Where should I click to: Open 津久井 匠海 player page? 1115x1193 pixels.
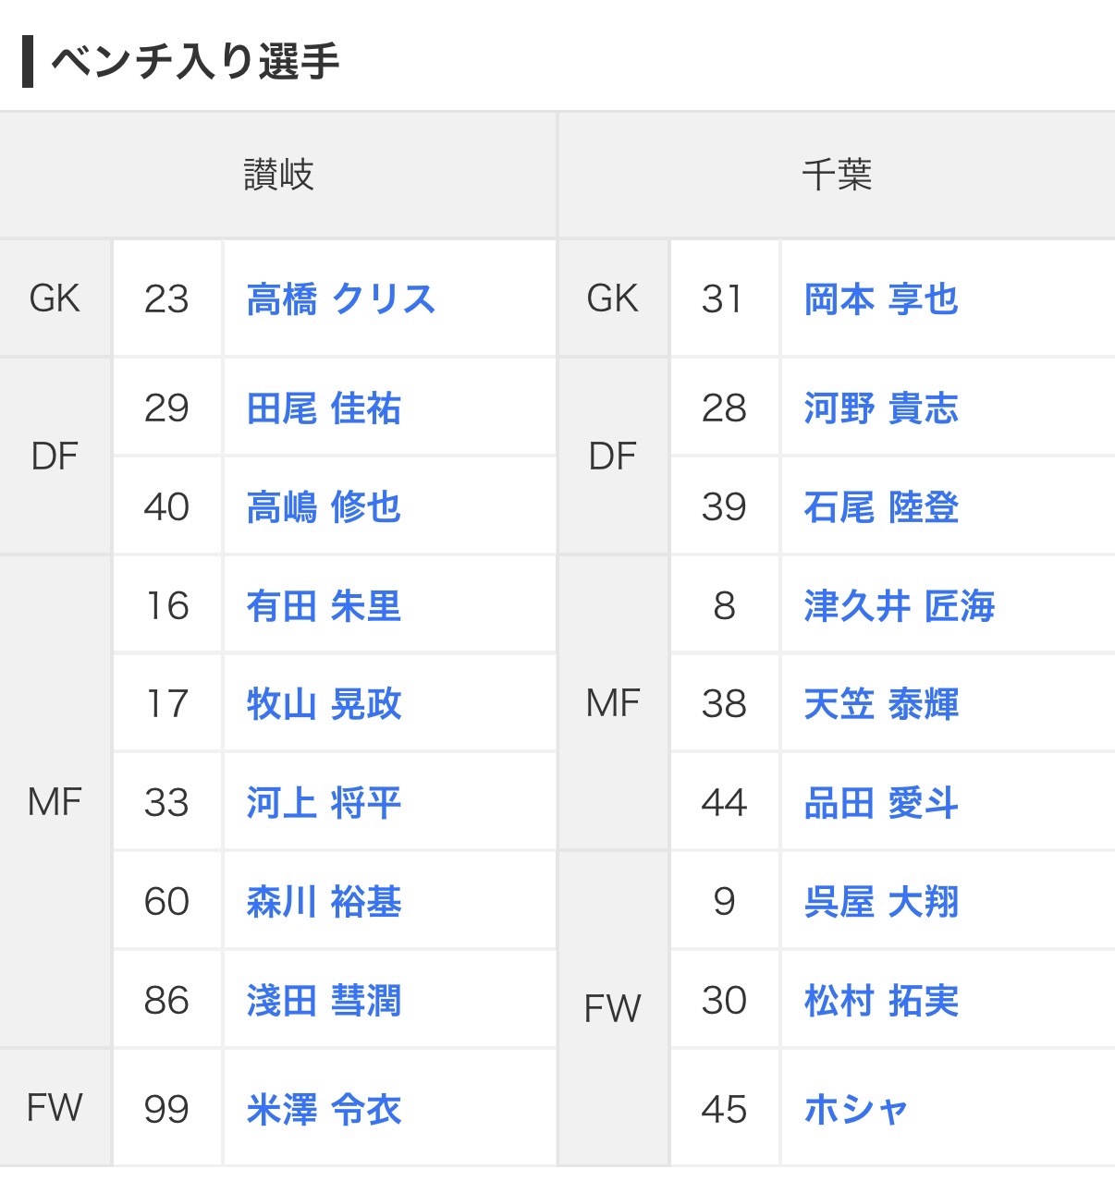tap(899, 606)
